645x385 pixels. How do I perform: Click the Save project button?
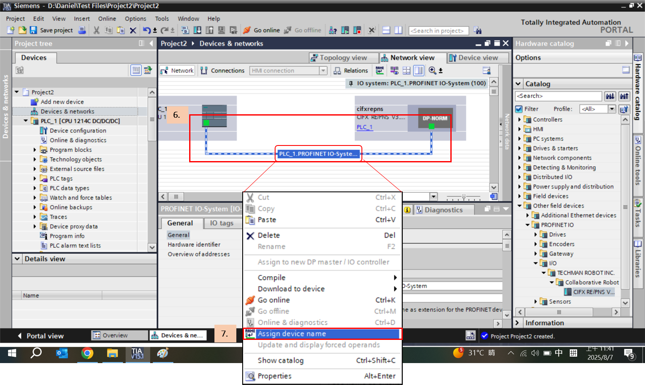coord(51,30)
